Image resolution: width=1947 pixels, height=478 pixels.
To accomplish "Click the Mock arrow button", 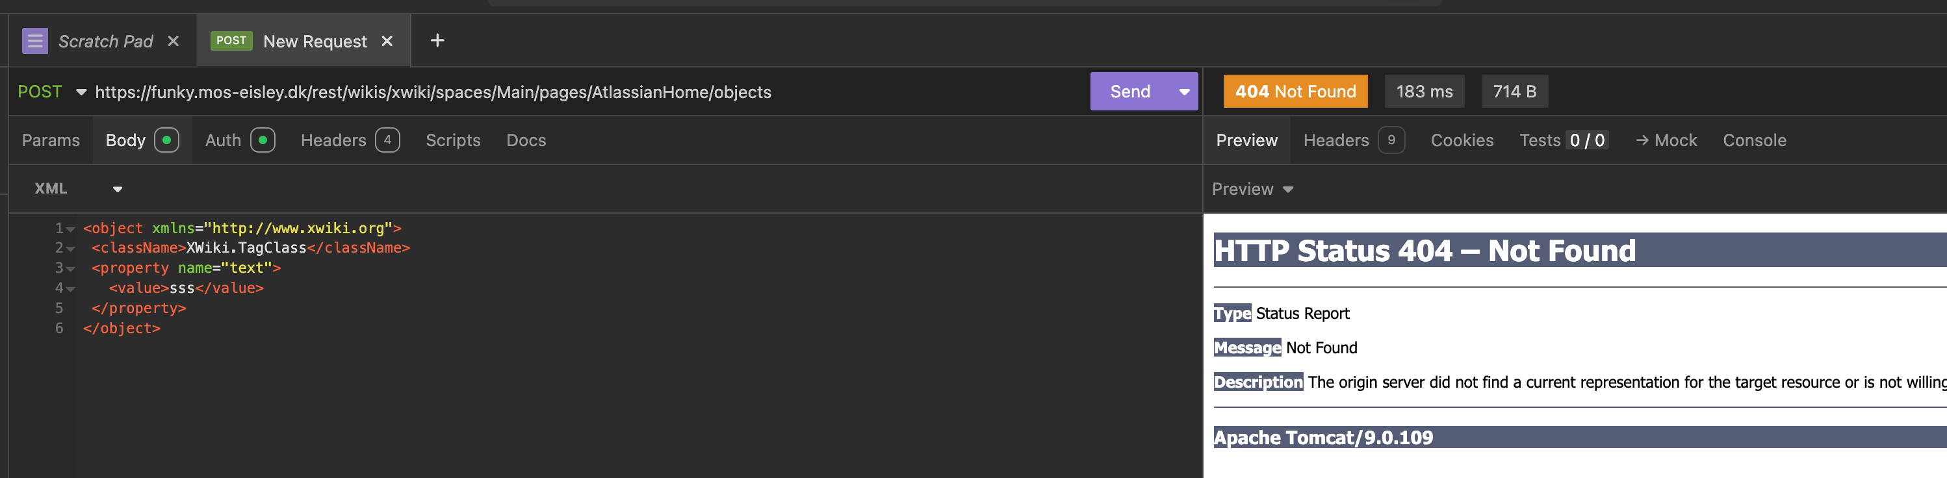I will (x=1666, y=140).
